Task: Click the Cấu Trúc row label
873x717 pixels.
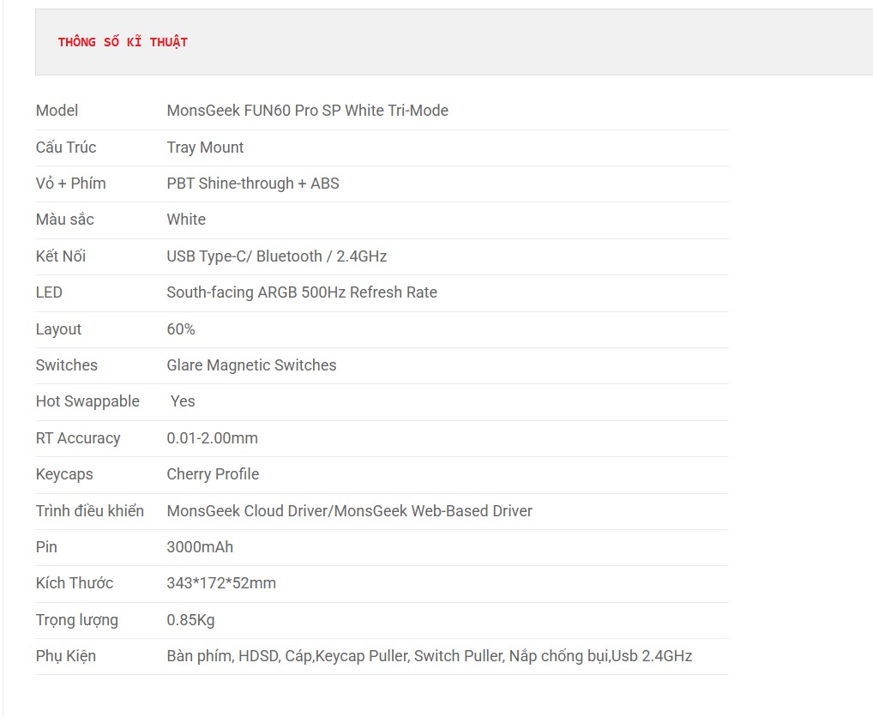Action: click(x=66, y=147)
